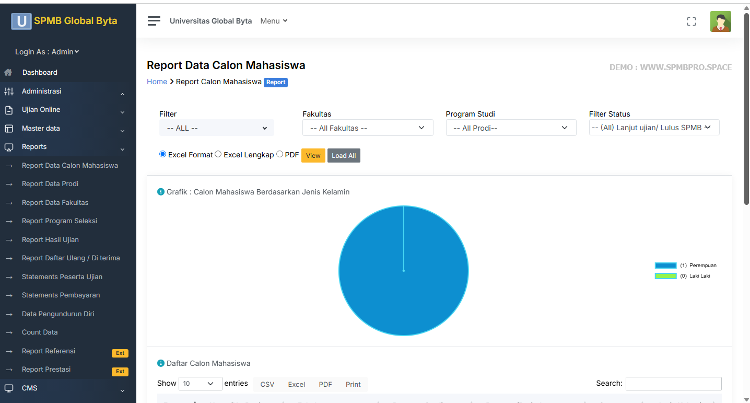The image size is (750, 403).
Task: Open the Fakultas dropdown
Action: pos(368,128)
